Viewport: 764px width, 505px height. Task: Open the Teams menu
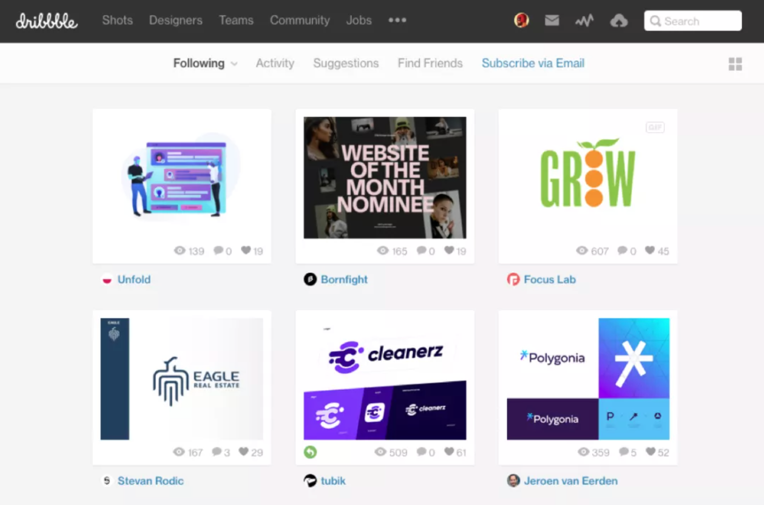pos(236,20)
